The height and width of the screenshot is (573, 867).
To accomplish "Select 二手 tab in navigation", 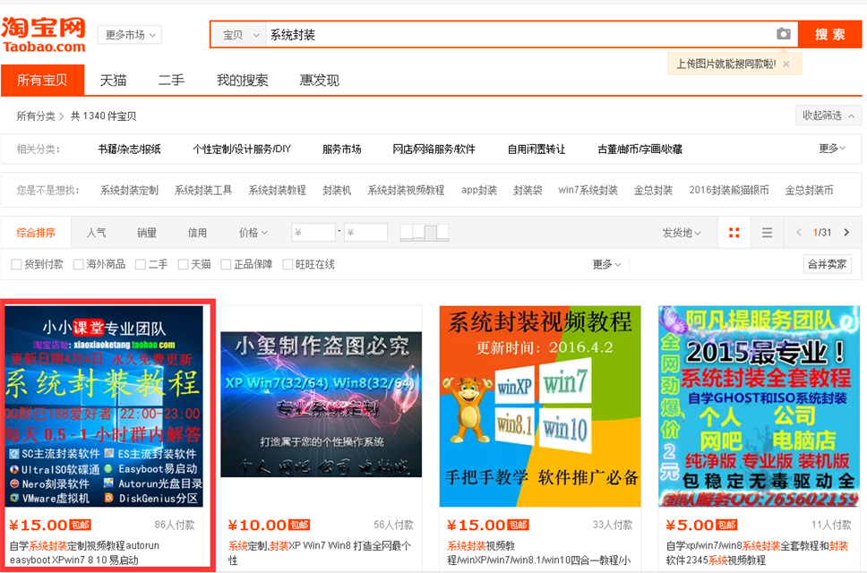I will 171,81.
